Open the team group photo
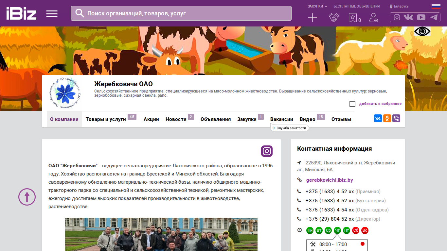Image resolution: width=447 pixels, height=251 pixels. pos(161,234)
